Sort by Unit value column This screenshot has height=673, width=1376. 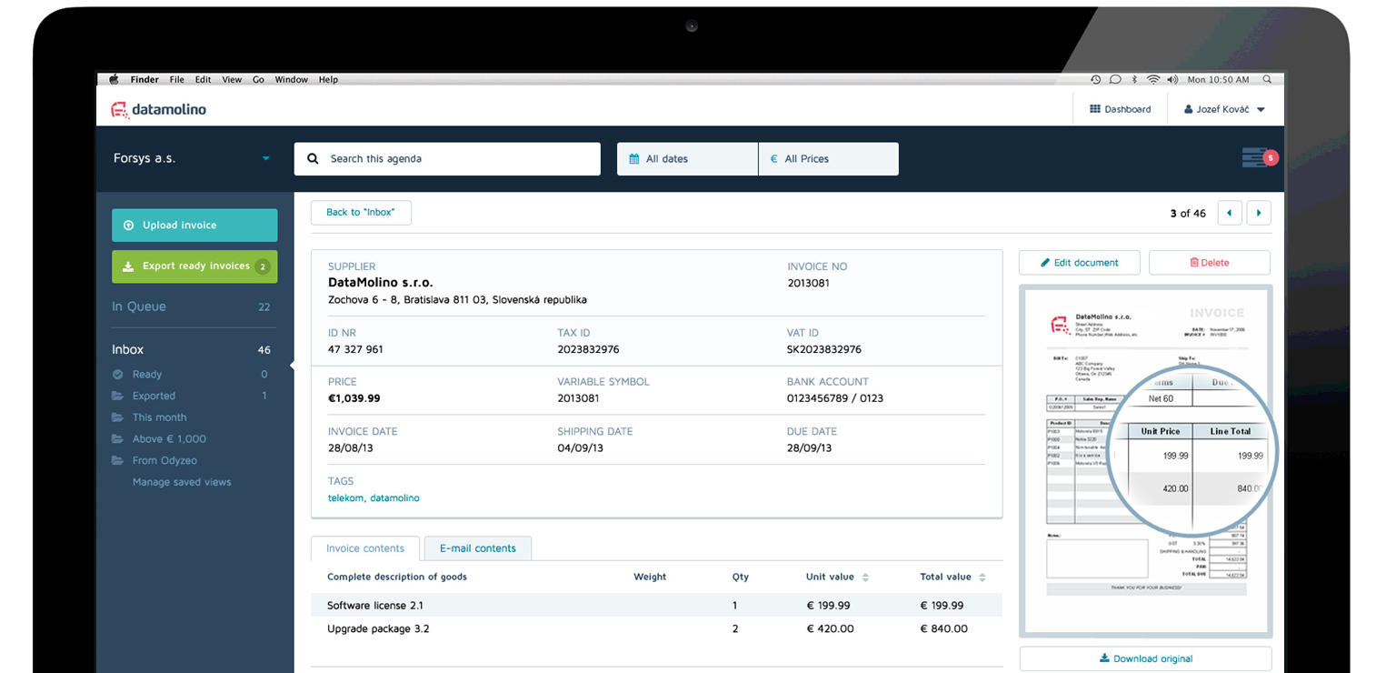[865, 578]
